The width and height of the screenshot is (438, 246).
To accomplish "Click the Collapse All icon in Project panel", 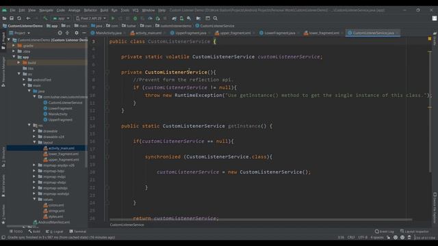I will 67,33.
